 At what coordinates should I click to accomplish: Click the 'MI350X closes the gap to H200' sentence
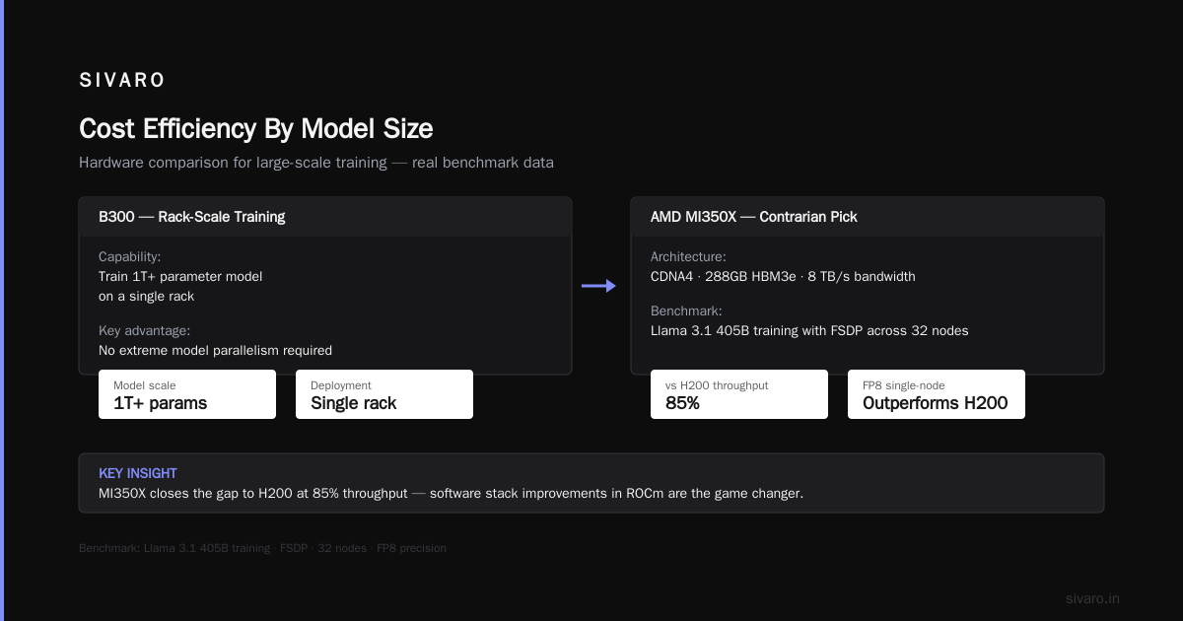point(451,493)
